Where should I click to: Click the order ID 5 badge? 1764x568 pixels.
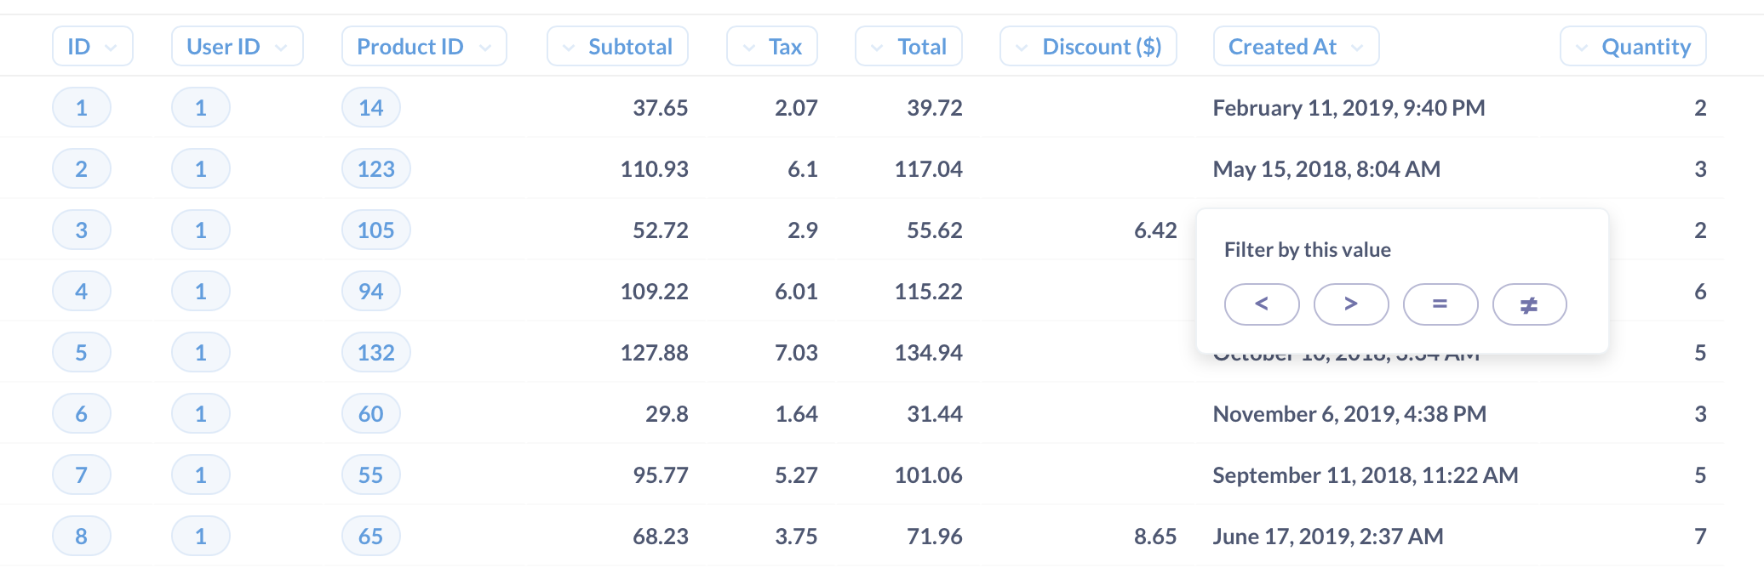pos(81,353)
